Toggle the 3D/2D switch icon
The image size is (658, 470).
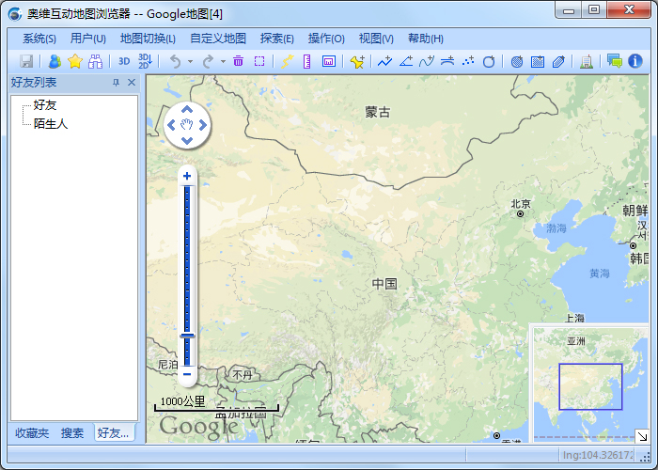145,61
